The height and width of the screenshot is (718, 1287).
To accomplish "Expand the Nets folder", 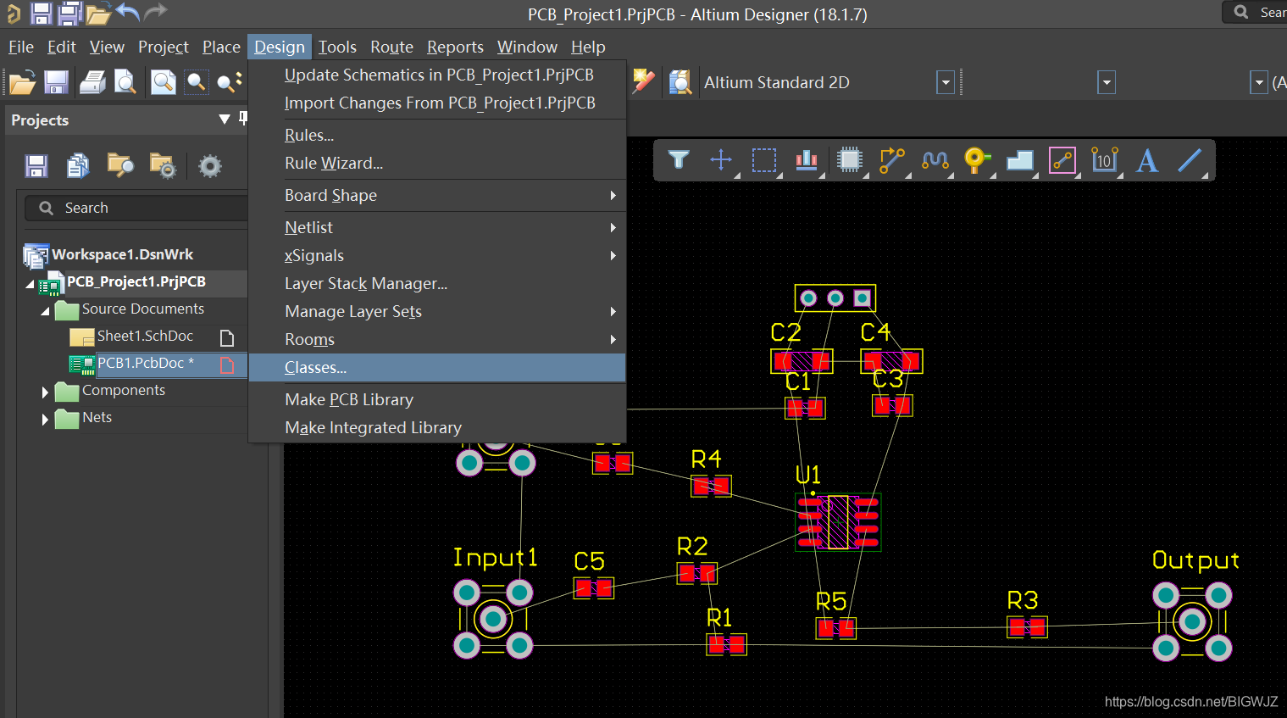I will pos(45,420).
